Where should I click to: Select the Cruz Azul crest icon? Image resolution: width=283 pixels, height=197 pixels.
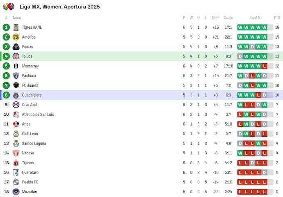[16, 105]
